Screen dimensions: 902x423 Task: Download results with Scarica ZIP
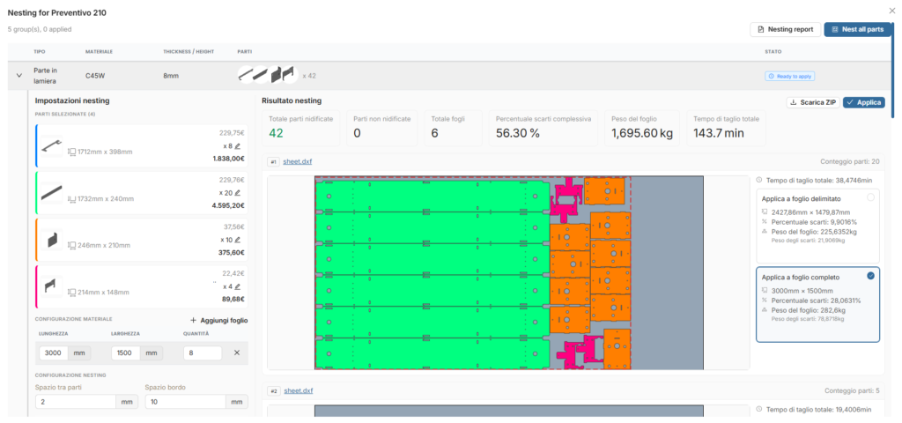[x=813, y=102]
